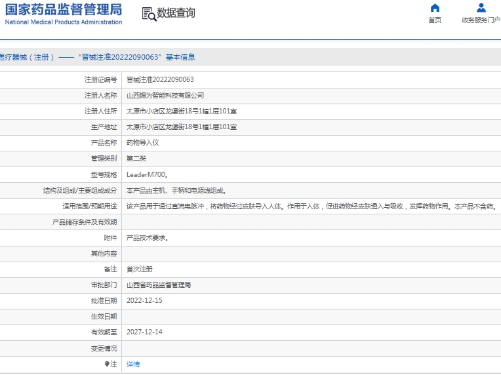Click 结构及组成/主要组成成分 label
501x375 pixels.
(80, 191)
